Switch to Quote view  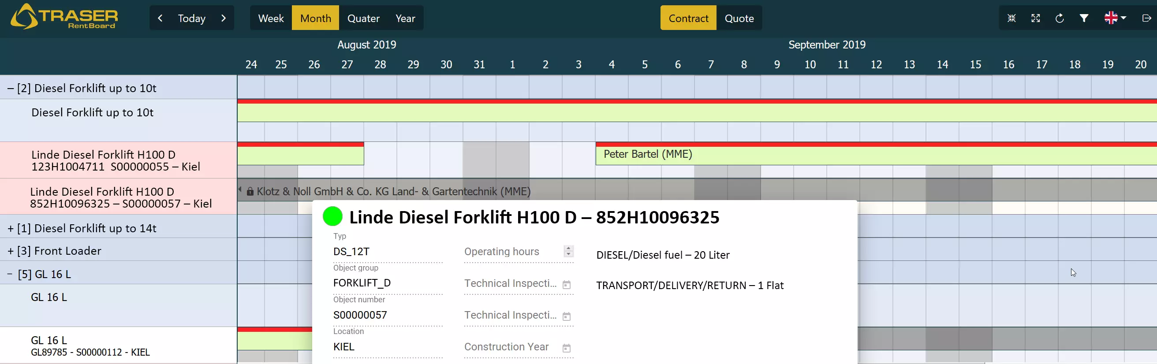pyautogui.click(x=739, y=19)
